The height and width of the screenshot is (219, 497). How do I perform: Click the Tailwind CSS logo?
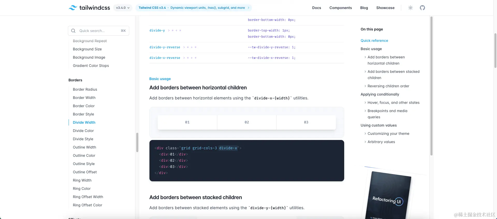point(89,8)
